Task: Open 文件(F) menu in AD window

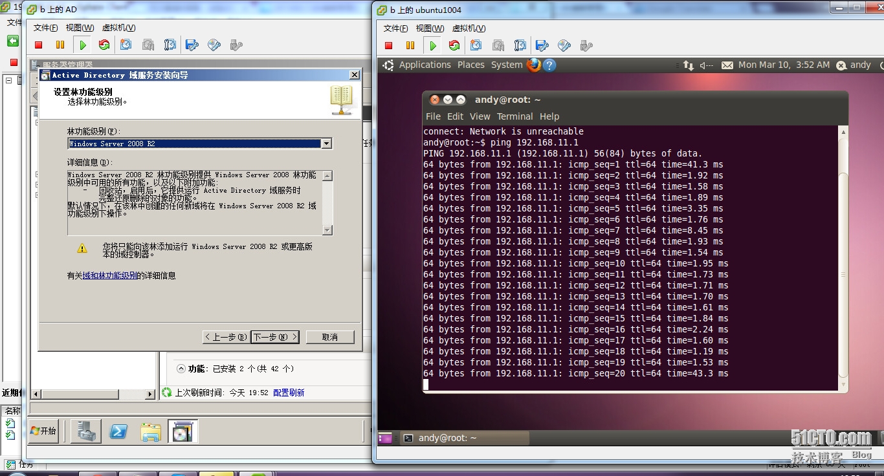Action: [45, 28]
